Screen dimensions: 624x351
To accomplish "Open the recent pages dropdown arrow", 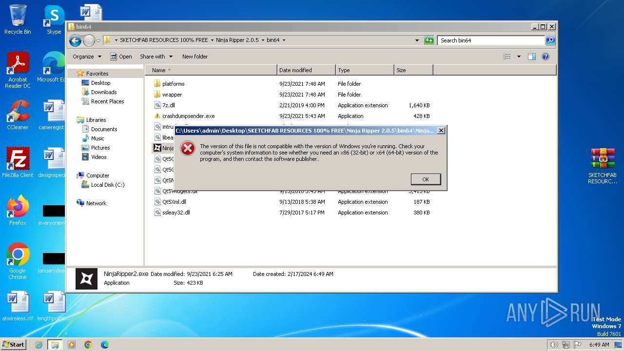I will (x=98, y=40).
